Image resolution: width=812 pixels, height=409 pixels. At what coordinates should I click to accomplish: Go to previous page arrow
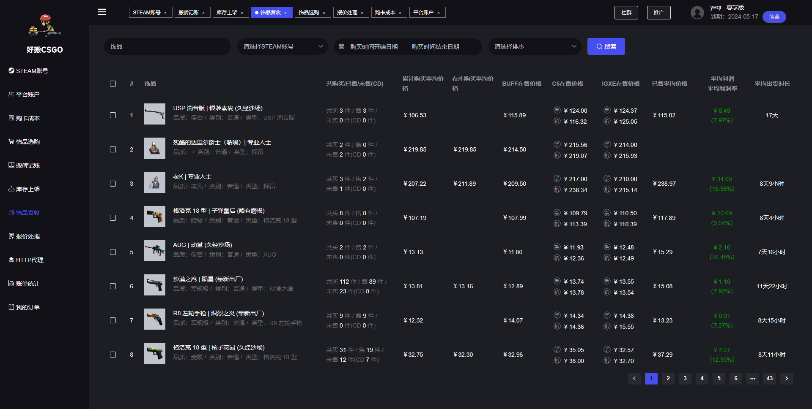634,378
